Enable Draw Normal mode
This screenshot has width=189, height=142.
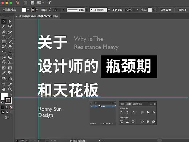[x=3, y=112]
